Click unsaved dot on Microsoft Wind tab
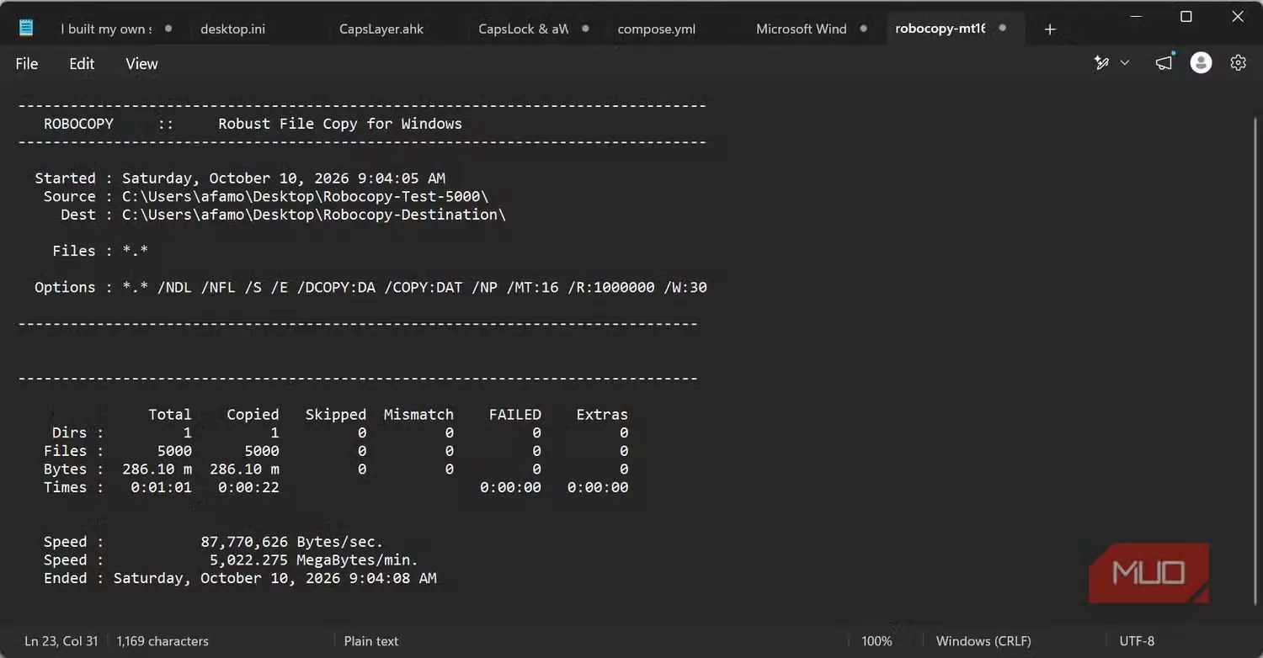Viewport: 1263px width, 658px height. (863, 29)
